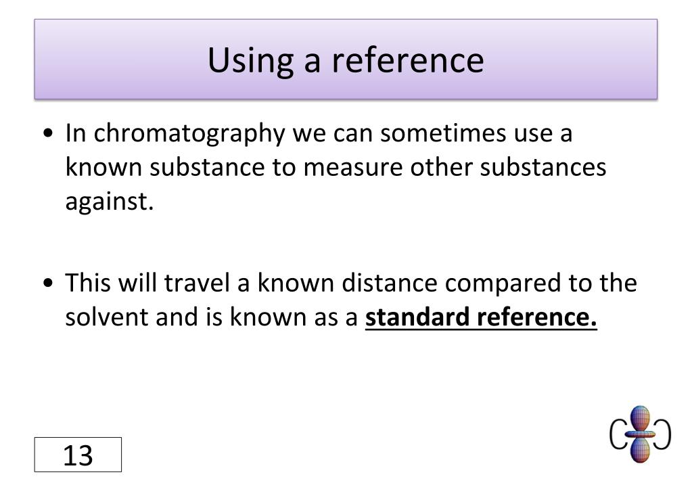Viewport: 692px width, 479px height.
Task: Click the word 'This' starting second bullet
Action: click(x=88, y=283)
